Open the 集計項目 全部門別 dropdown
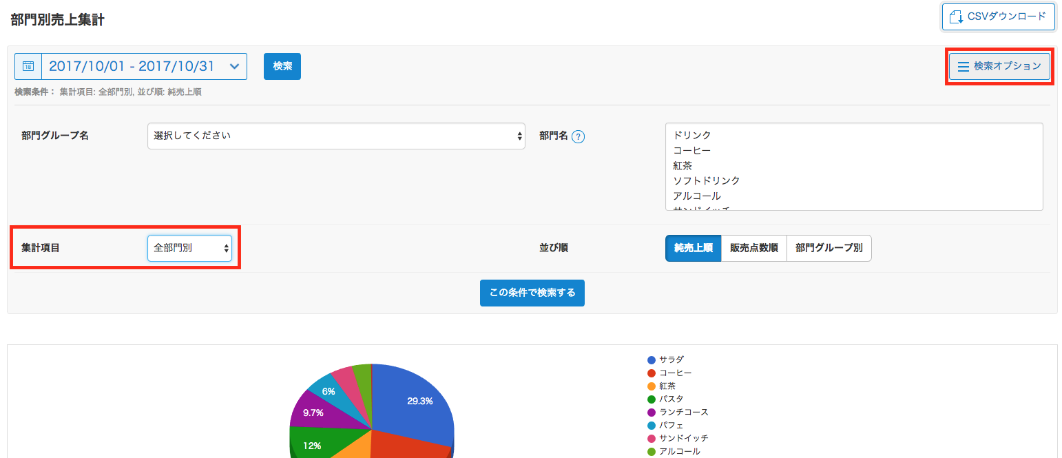The width and height of the screenshot is (1062, 458). [189, 248]
